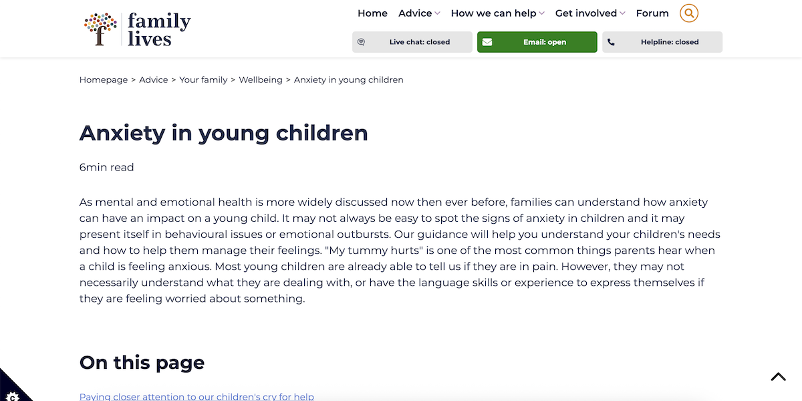Open 'Paying closer attention to our children's cry for help'
Image resolution: width=802 pixels, height=401 pixels.
pyautogui.click(x=196, y=396)
